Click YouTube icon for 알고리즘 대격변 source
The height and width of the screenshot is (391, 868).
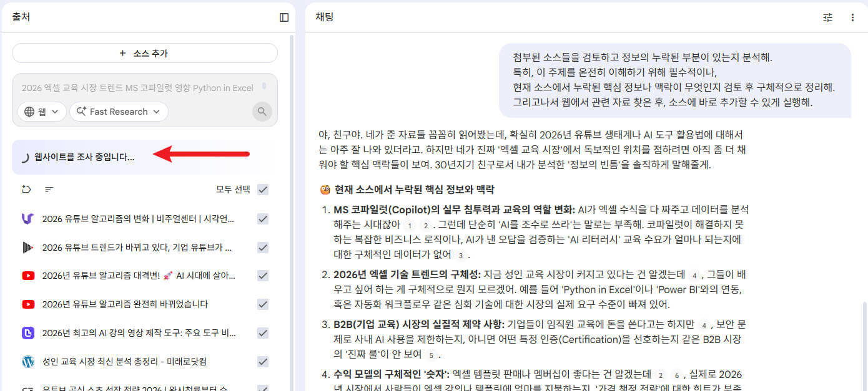[x=27, y=276]
